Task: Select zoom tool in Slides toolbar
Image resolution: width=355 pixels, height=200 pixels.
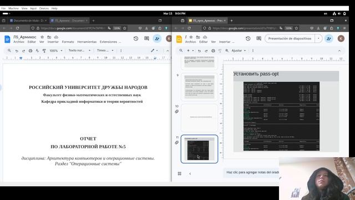Action: [227, 51]
